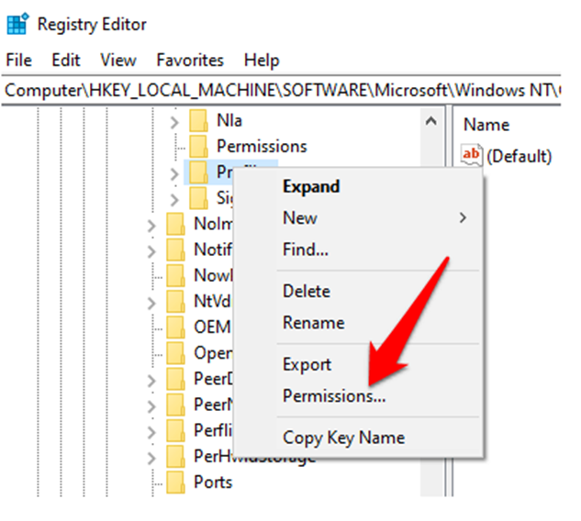Click the Nla folder icon
This screenshot has width=581, height=521.
pyautogui.click(x=198, y=121)
